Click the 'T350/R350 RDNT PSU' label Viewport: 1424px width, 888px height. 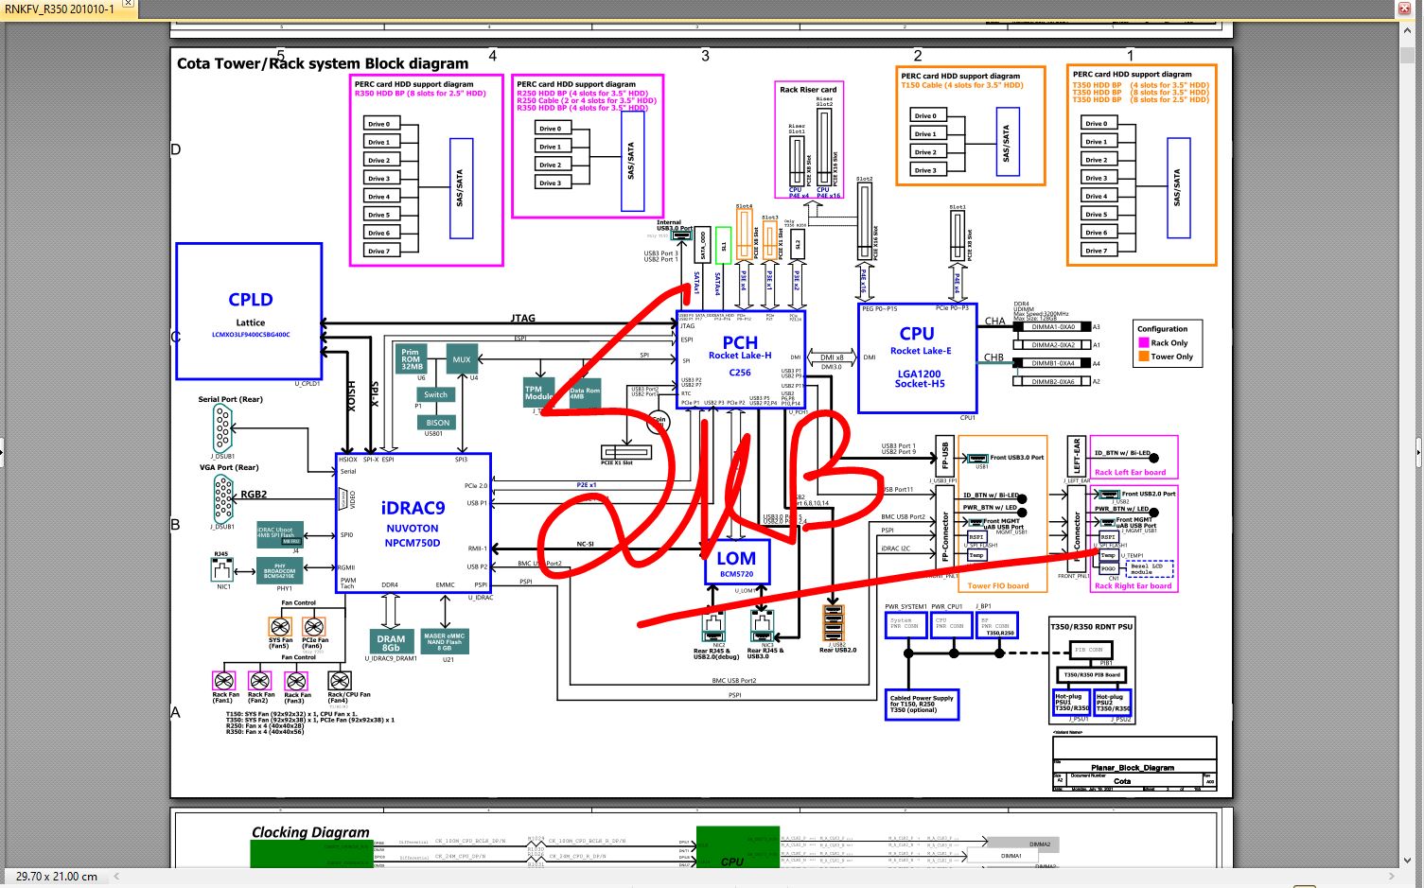click(x=1092, y=627)
